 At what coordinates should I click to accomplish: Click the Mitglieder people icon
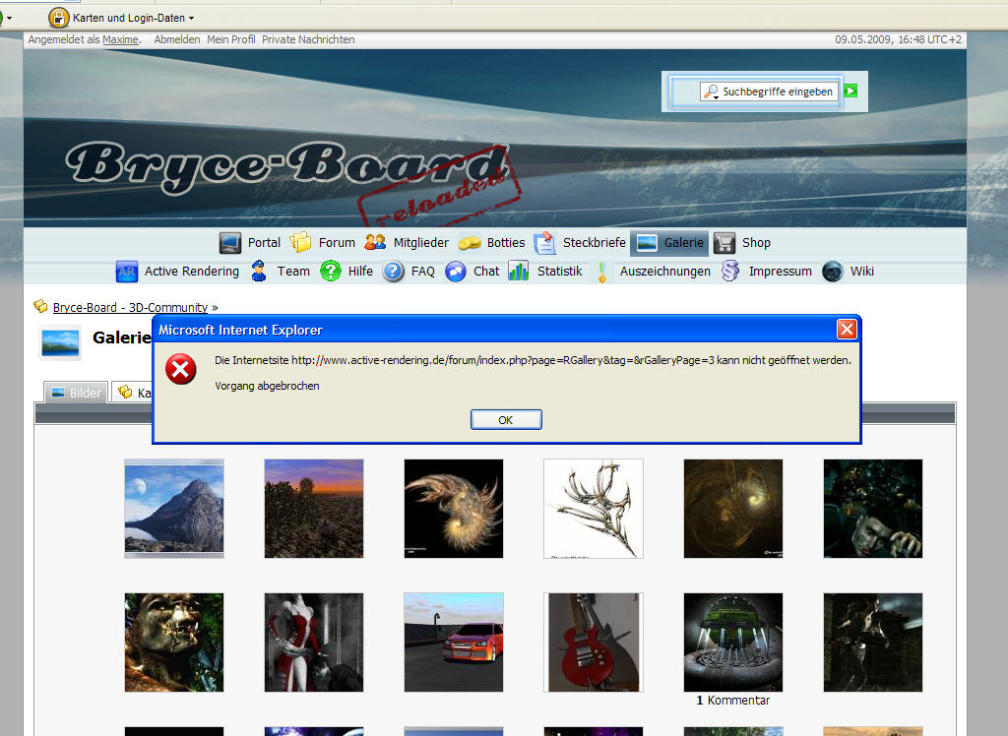(375, 242)
